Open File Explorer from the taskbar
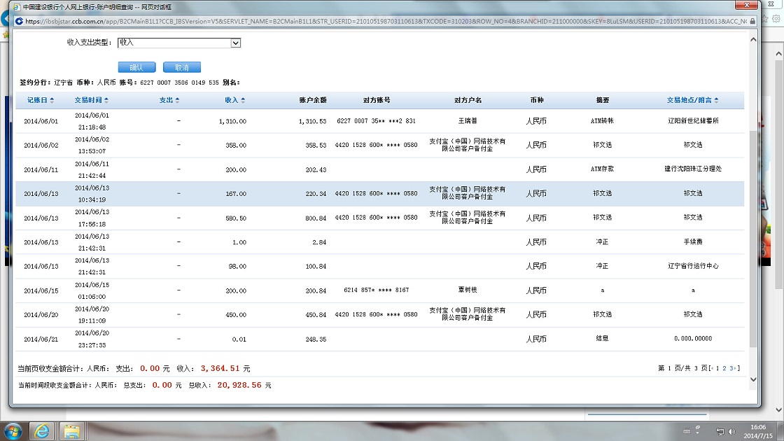Screen dimensions: 784x441 tap(72, 430)
